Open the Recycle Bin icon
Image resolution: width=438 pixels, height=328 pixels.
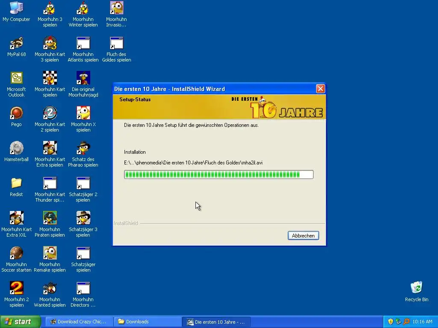click(x=417, y=292)
